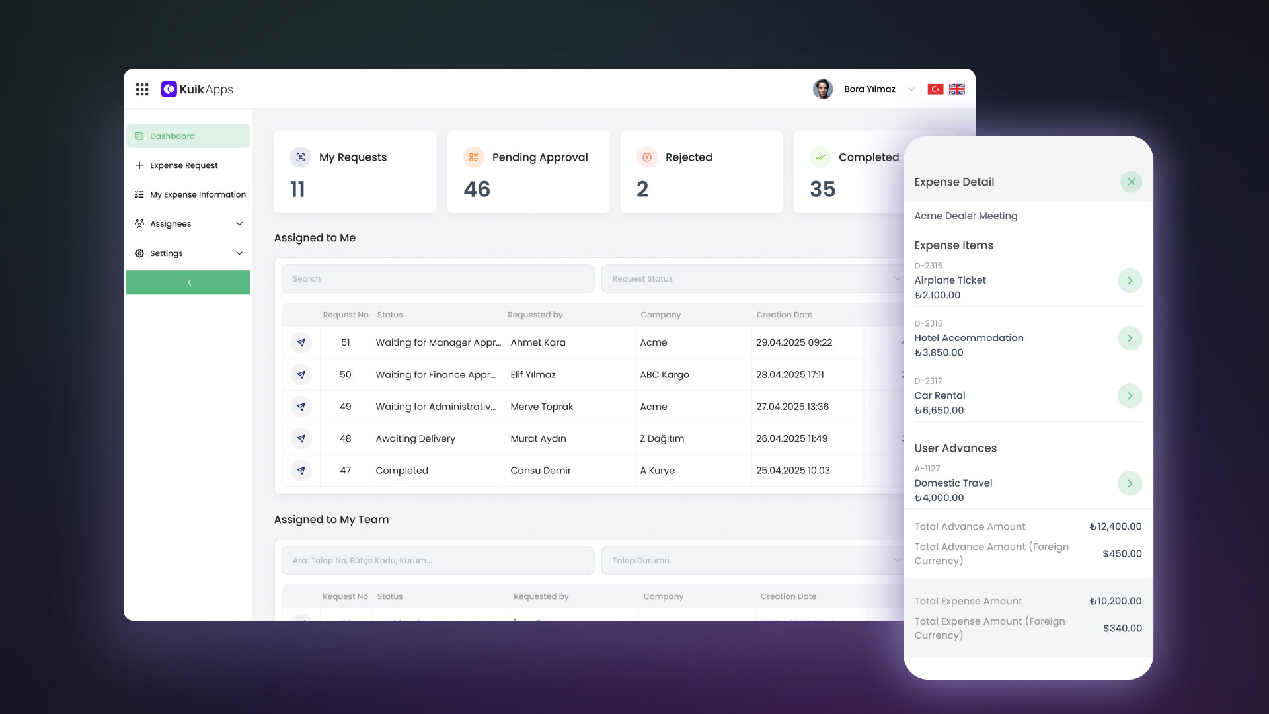Collapse the sidebar with green button
The image size is (1269, 714).
(188, 282)
